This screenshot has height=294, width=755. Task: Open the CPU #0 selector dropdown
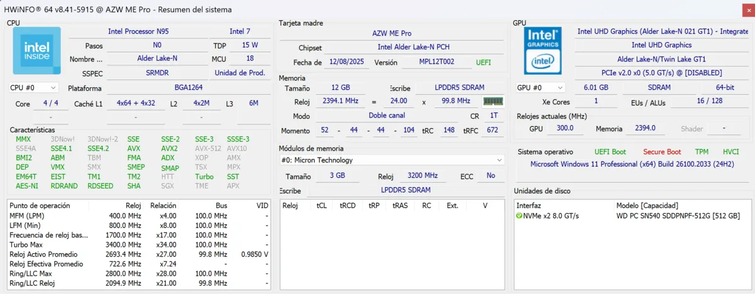click(33, 87)
